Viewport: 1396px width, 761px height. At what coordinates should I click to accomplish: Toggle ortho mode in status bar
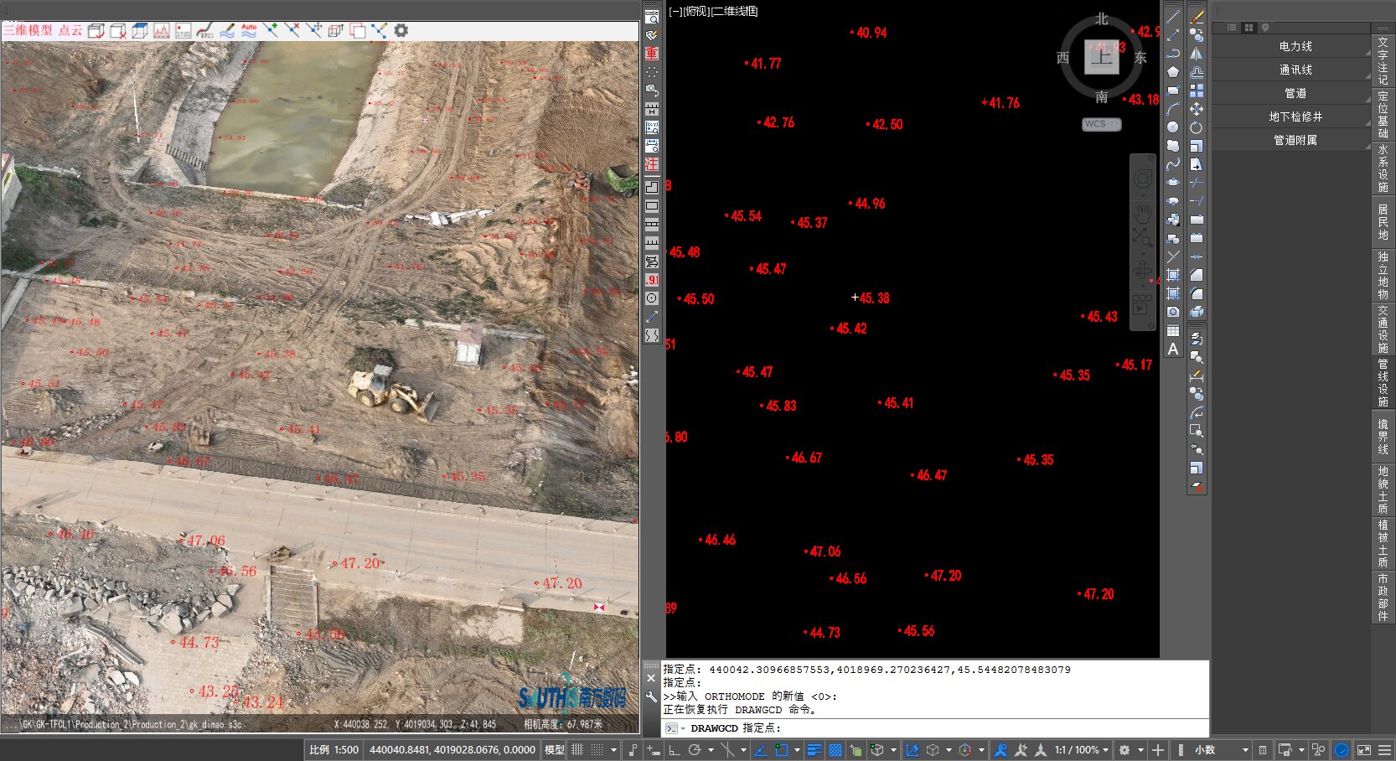(x=675, y=750)
